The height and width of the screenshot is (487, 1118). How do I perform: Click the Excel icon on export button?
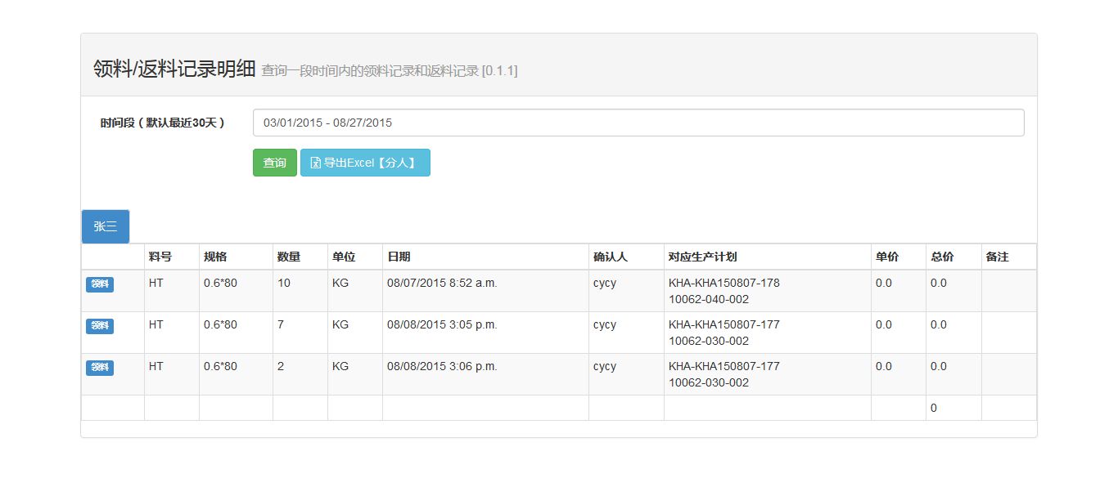(x=315, y=163)
